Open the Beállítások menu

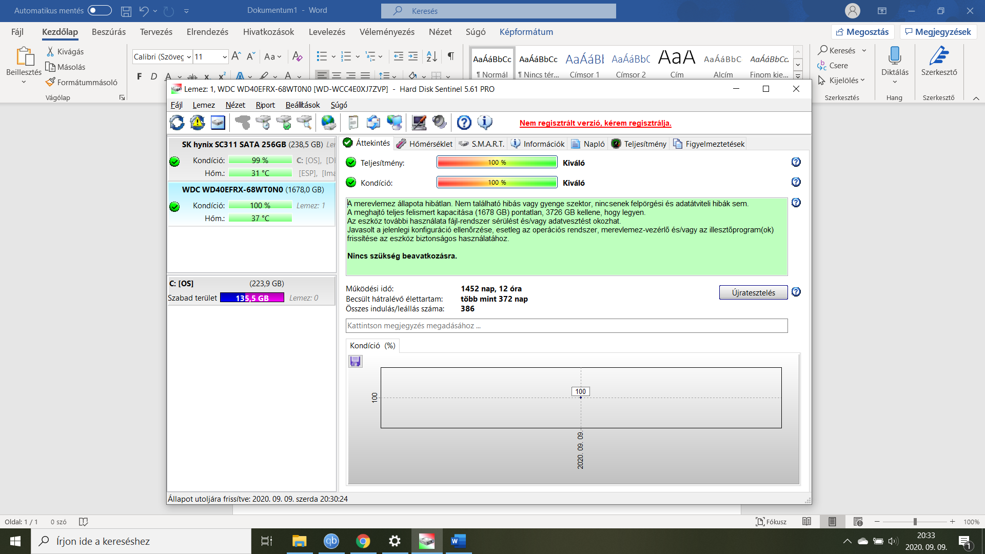point(303,105)
